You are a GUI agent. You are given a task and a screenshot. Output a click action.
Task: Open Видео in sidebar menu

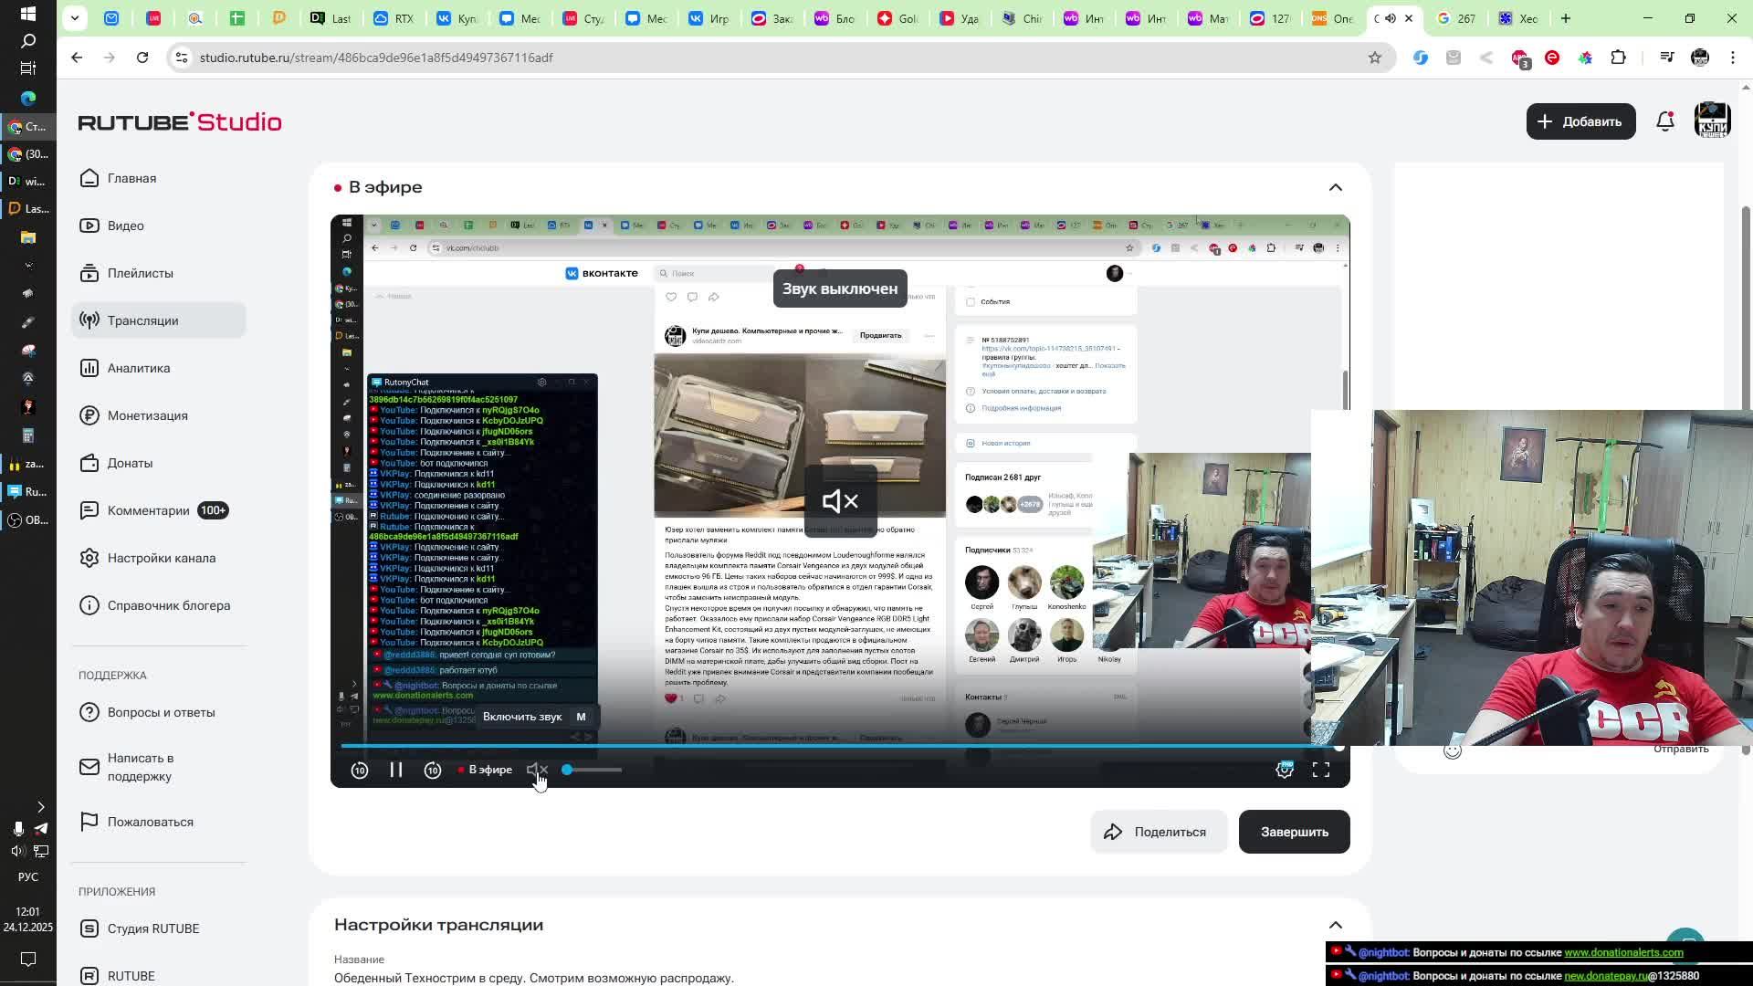tap(125, 226)
